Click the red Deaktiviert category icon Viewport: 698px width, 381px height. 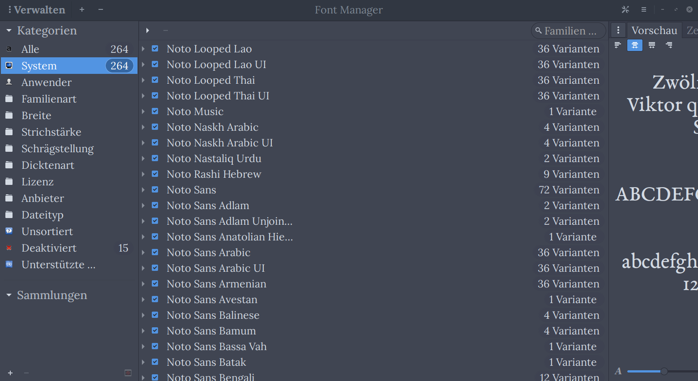[9, 248]
